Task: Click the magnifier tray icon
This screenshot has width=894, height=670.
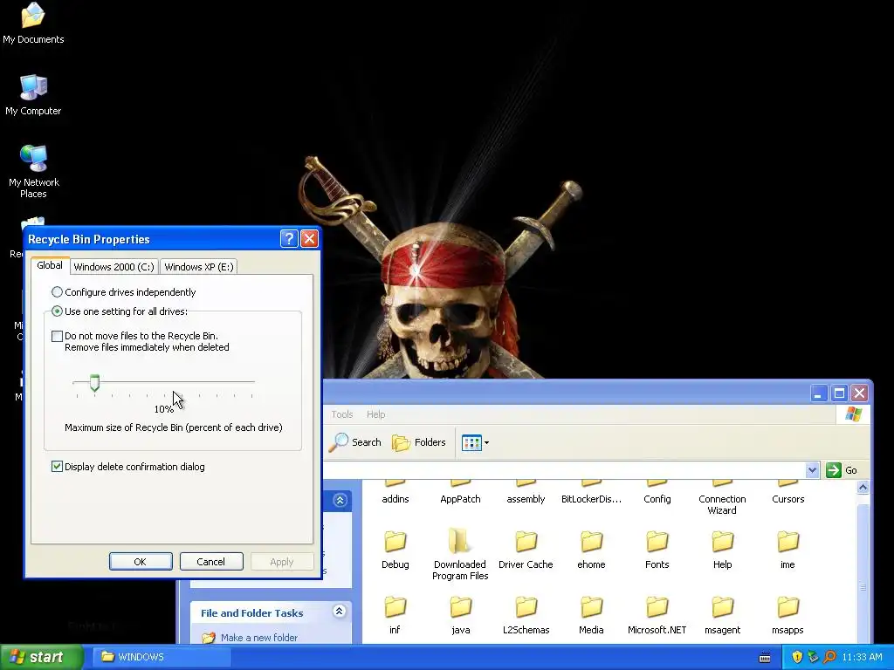Action: click(829, 657)
